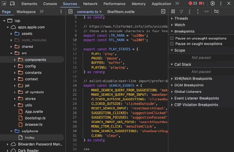This screenshot has width=234, height=152.
Task: Expand CSP Violation Breakpoints section
Action: 172,105
